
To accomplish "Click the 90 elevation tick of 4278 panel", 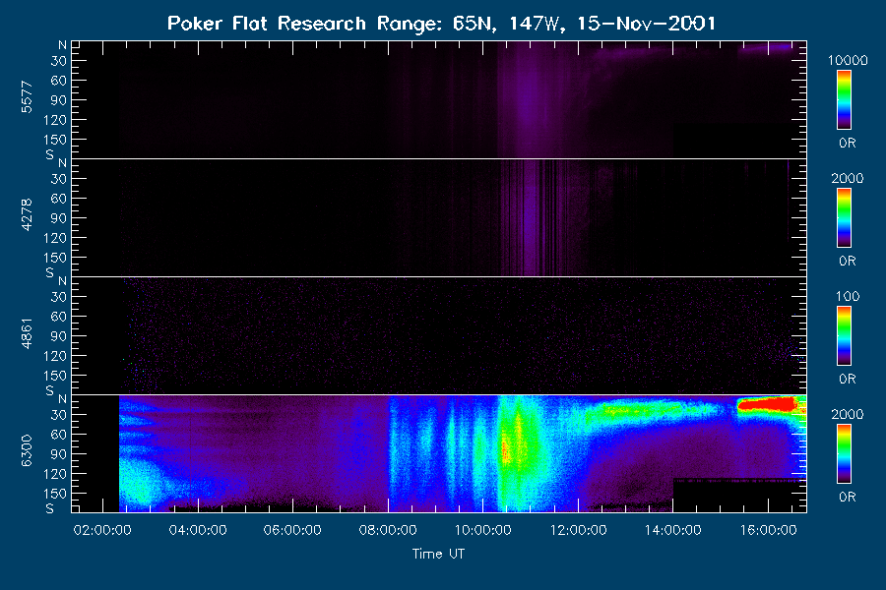I will pyautogui.click(x=59, y=218).
